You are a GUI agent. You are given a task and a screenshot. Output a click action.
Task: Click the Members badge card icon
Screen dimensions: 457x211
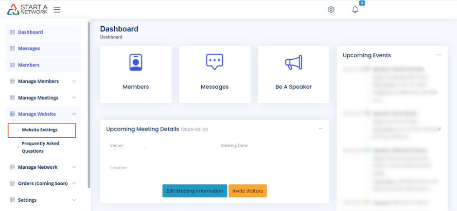[x=136, y=63]
